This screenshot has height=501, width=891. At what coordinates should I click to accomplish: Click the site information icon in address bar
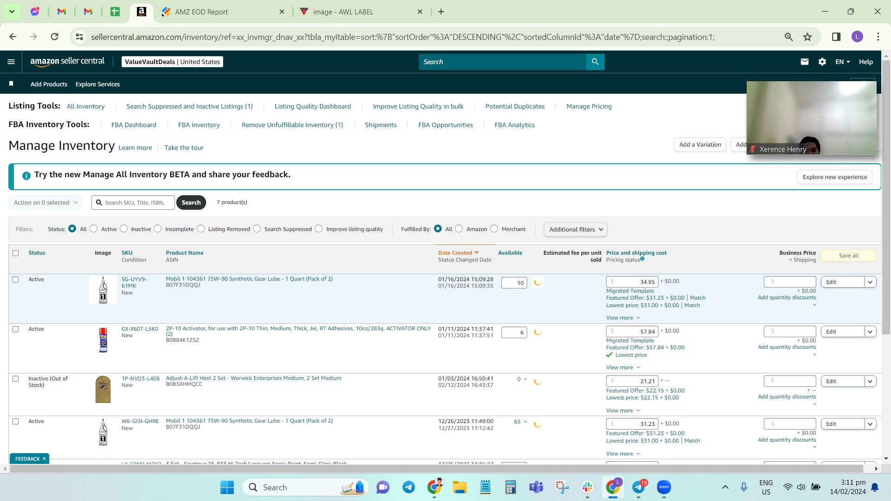click(x=80, y=37)
